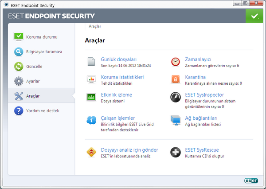Viewport: 266px width, 189px height.
Task: Click the ESET title bar application icon
Action: [6, 4]
